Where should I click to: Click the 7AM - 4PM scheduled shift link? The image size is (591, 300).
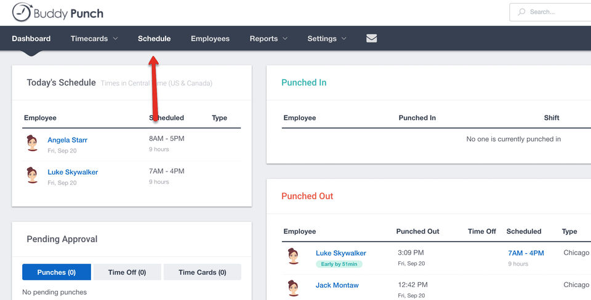(526, 253)
